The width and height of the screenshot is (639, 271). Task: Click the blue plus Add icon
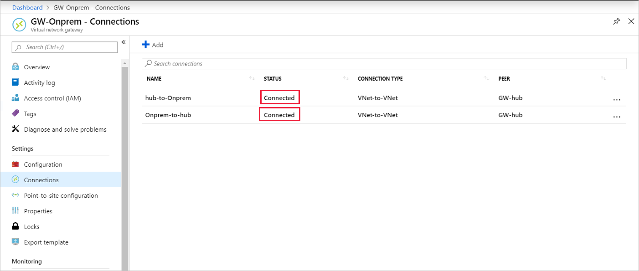(146, 45)
